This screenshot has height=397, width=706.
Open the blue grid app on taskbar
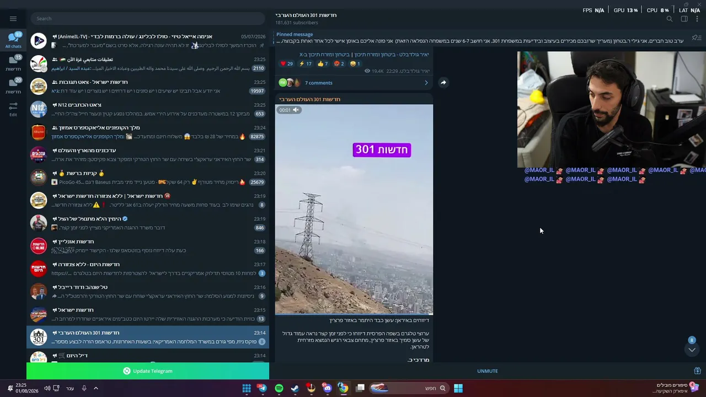point(247,388)
